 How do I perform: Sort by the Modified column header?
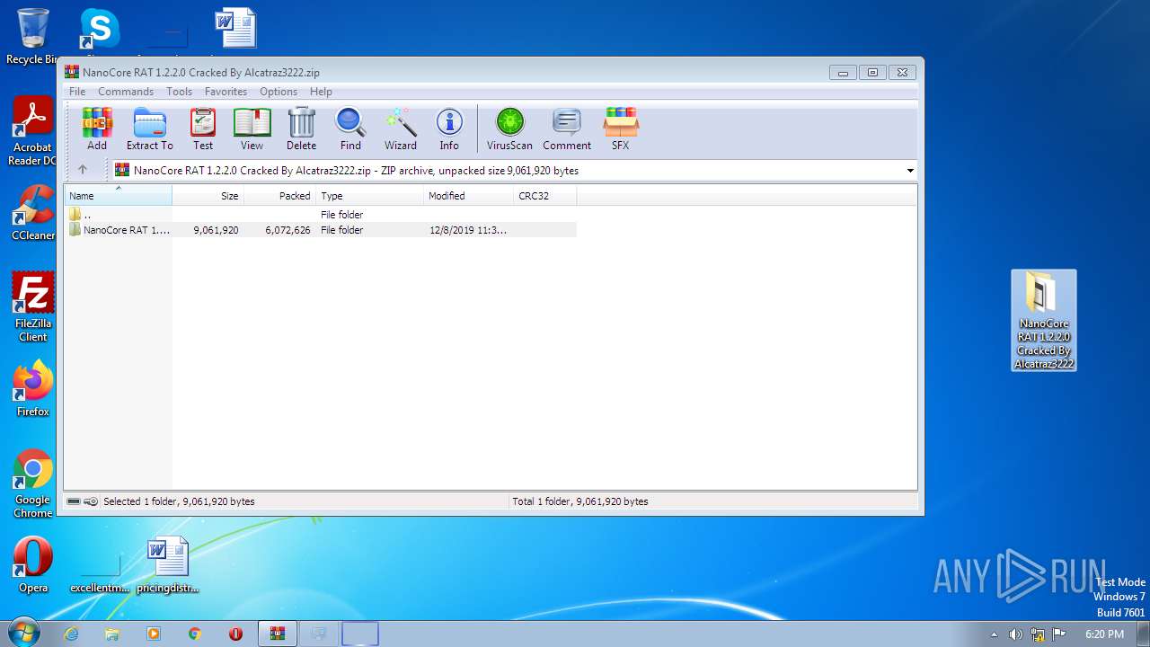pyautogui.click(x=469, y=196)
